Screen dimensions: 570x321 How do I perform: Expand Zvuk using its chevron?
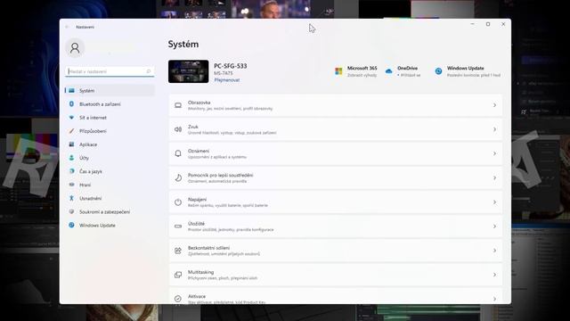(494, 129)
